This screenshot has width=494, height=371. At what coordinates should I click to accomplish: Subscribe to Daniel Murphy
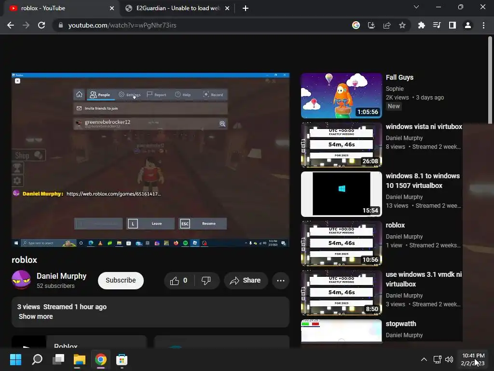[121, 281]
